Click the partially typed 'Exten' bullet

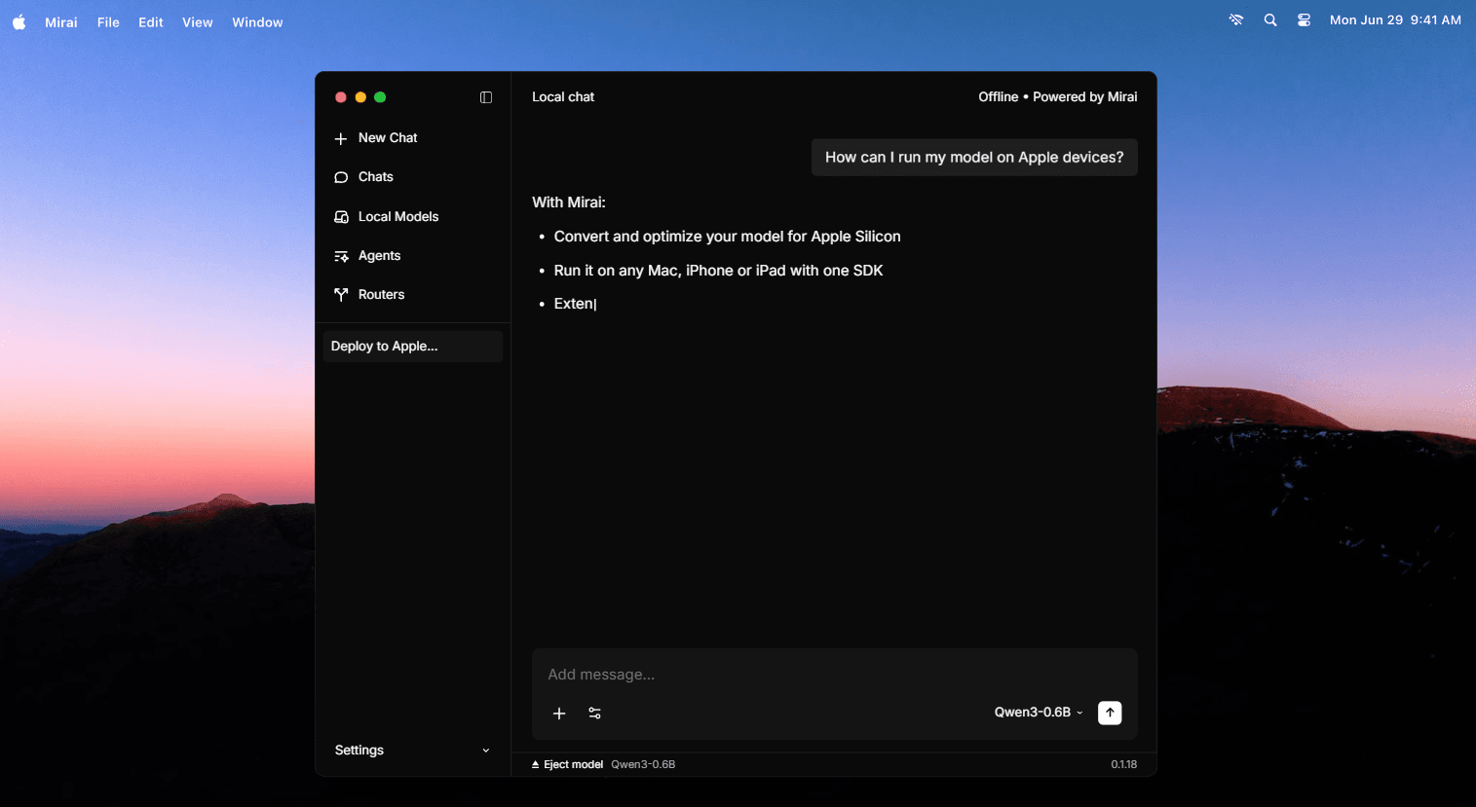pos(575,304)
